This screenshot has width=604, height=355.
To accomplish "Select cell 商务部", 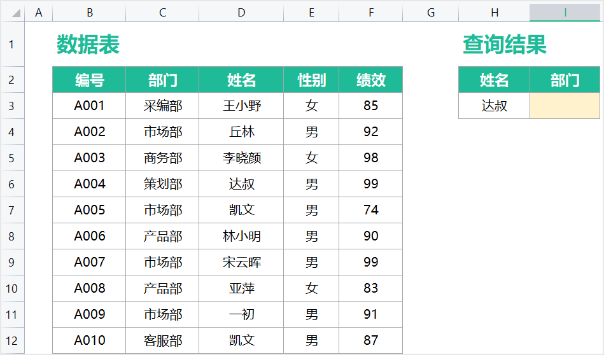I will pyautogui.click(x=162, y=158).
